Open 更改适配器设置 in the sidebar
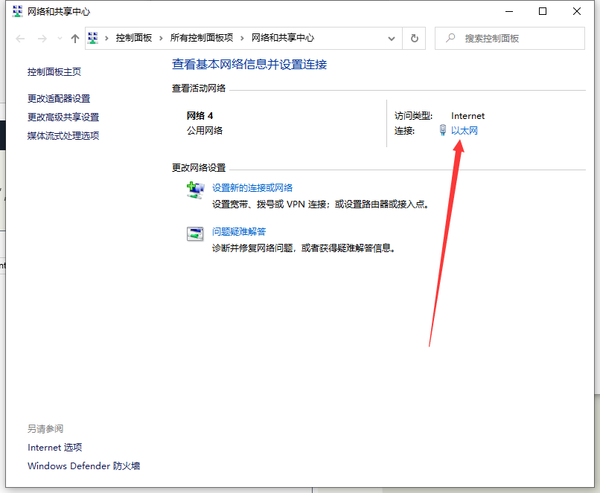The height and width of the screenshot is (493, 600). (x=59, y=99)
